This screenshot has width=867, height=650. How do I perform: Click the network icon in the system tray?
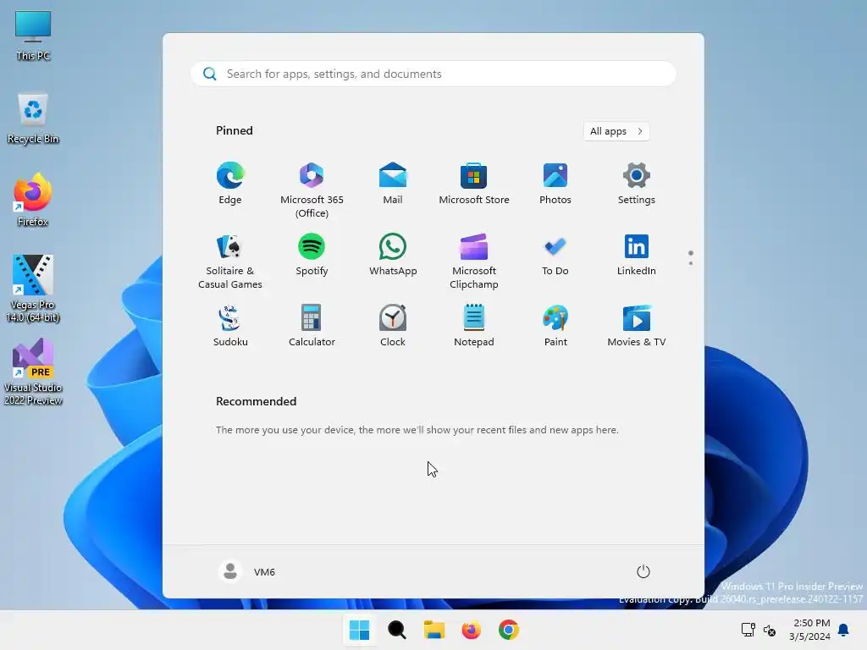point(748,630)
